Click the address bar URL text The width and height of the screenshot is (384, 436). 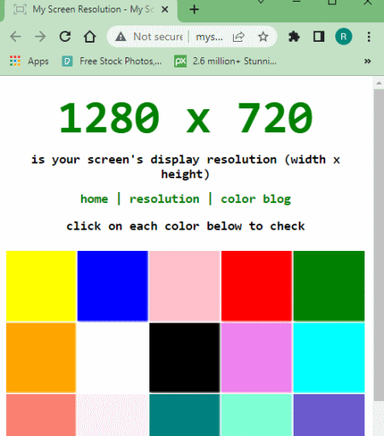pos(209,37)
